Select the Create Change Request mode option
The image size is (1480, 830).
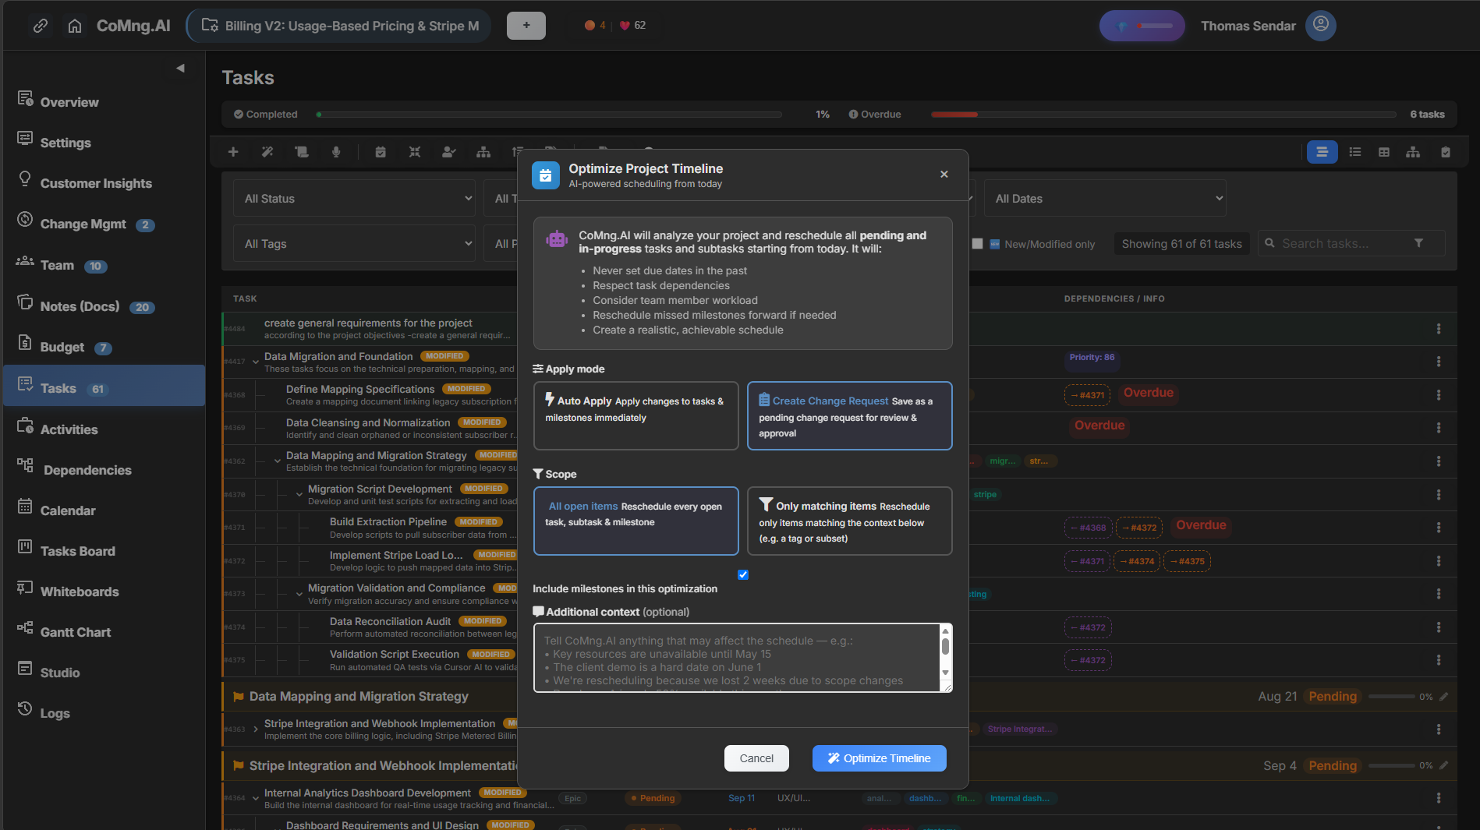tap(850, 415)
